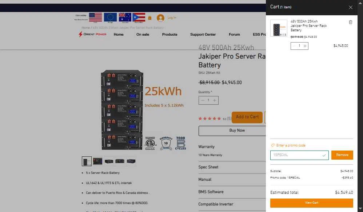Viewport: 363px width, 212px height.
Task: Open cart product thumbnail image
Action: point(279,28)
